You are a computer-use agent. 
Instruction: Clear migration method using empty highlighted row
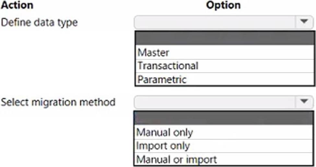tap(224, 118)
